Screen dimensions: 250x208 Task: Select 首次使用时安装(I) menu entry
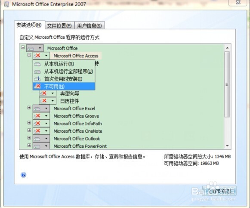(64, 79)
